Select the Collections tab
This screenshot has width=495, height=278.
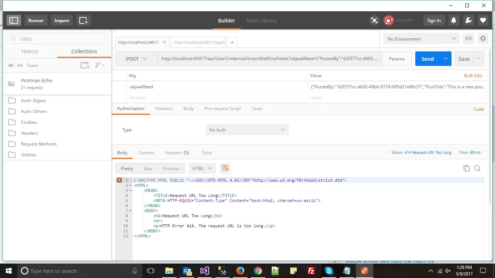(84, 51)
